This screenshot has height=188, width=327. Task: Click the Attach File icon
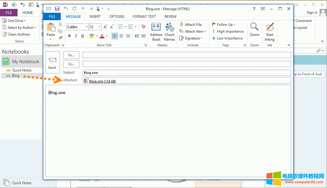click(x=181, y=24)
